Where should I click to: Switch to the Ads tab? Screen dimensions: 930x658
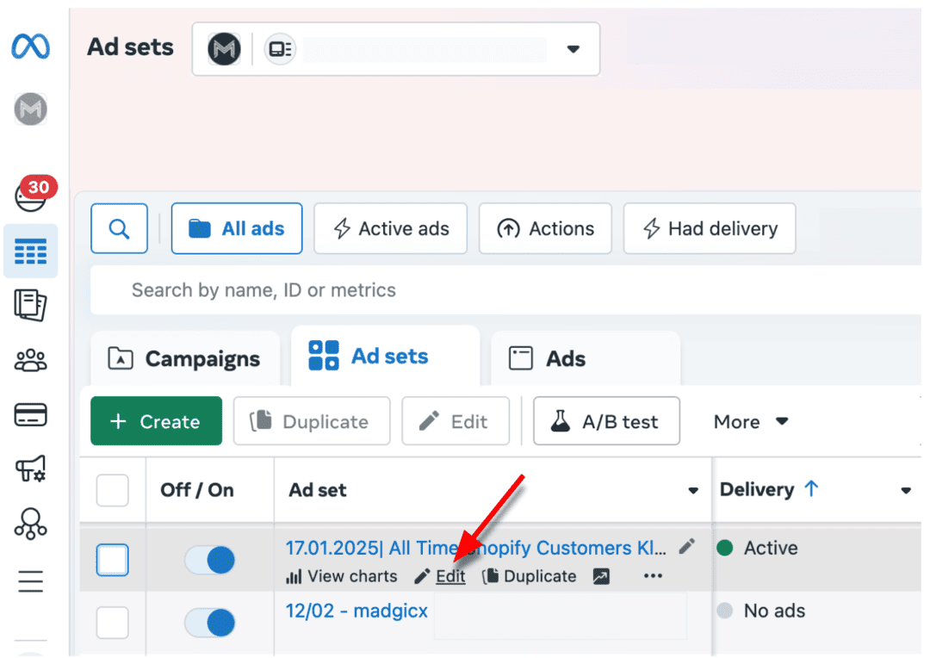[586, 358]
